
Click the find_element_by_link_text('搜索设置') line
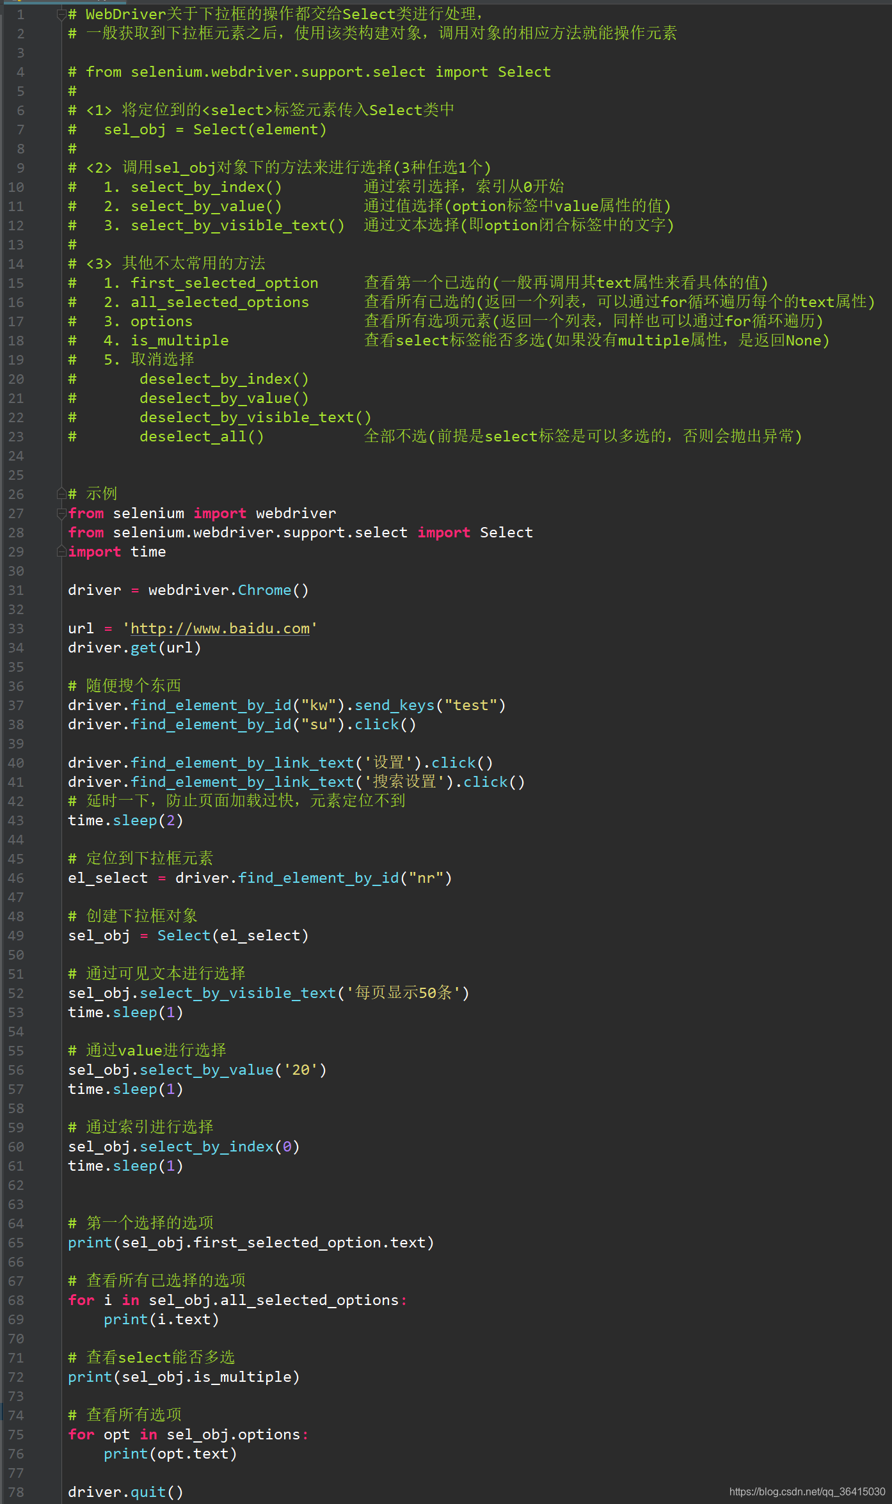(297, 782)
